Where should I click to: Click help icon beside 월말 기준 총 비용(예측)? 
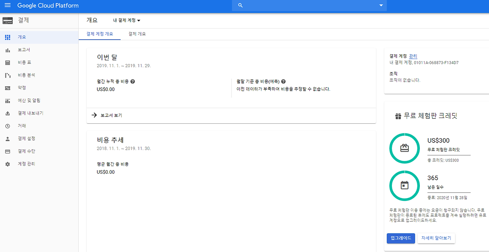[283, 81]
